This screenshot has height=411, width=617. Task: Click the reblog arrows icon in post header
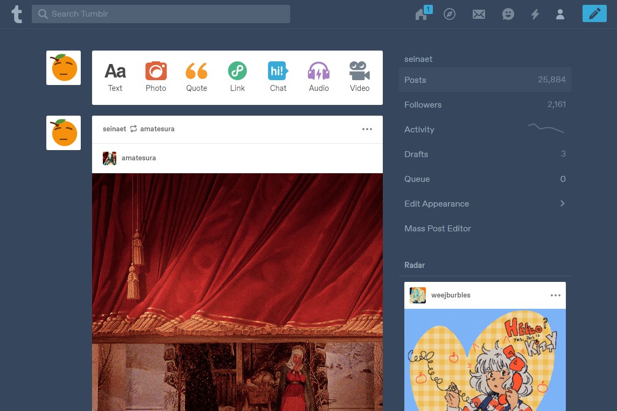pos(134,129)
